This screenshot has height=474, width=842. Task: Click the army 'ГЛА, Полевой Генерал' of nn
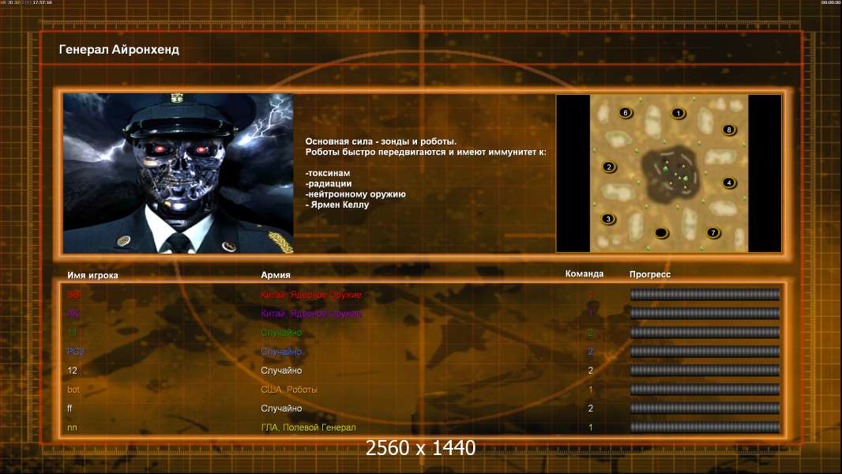click(x=308, y=427)
